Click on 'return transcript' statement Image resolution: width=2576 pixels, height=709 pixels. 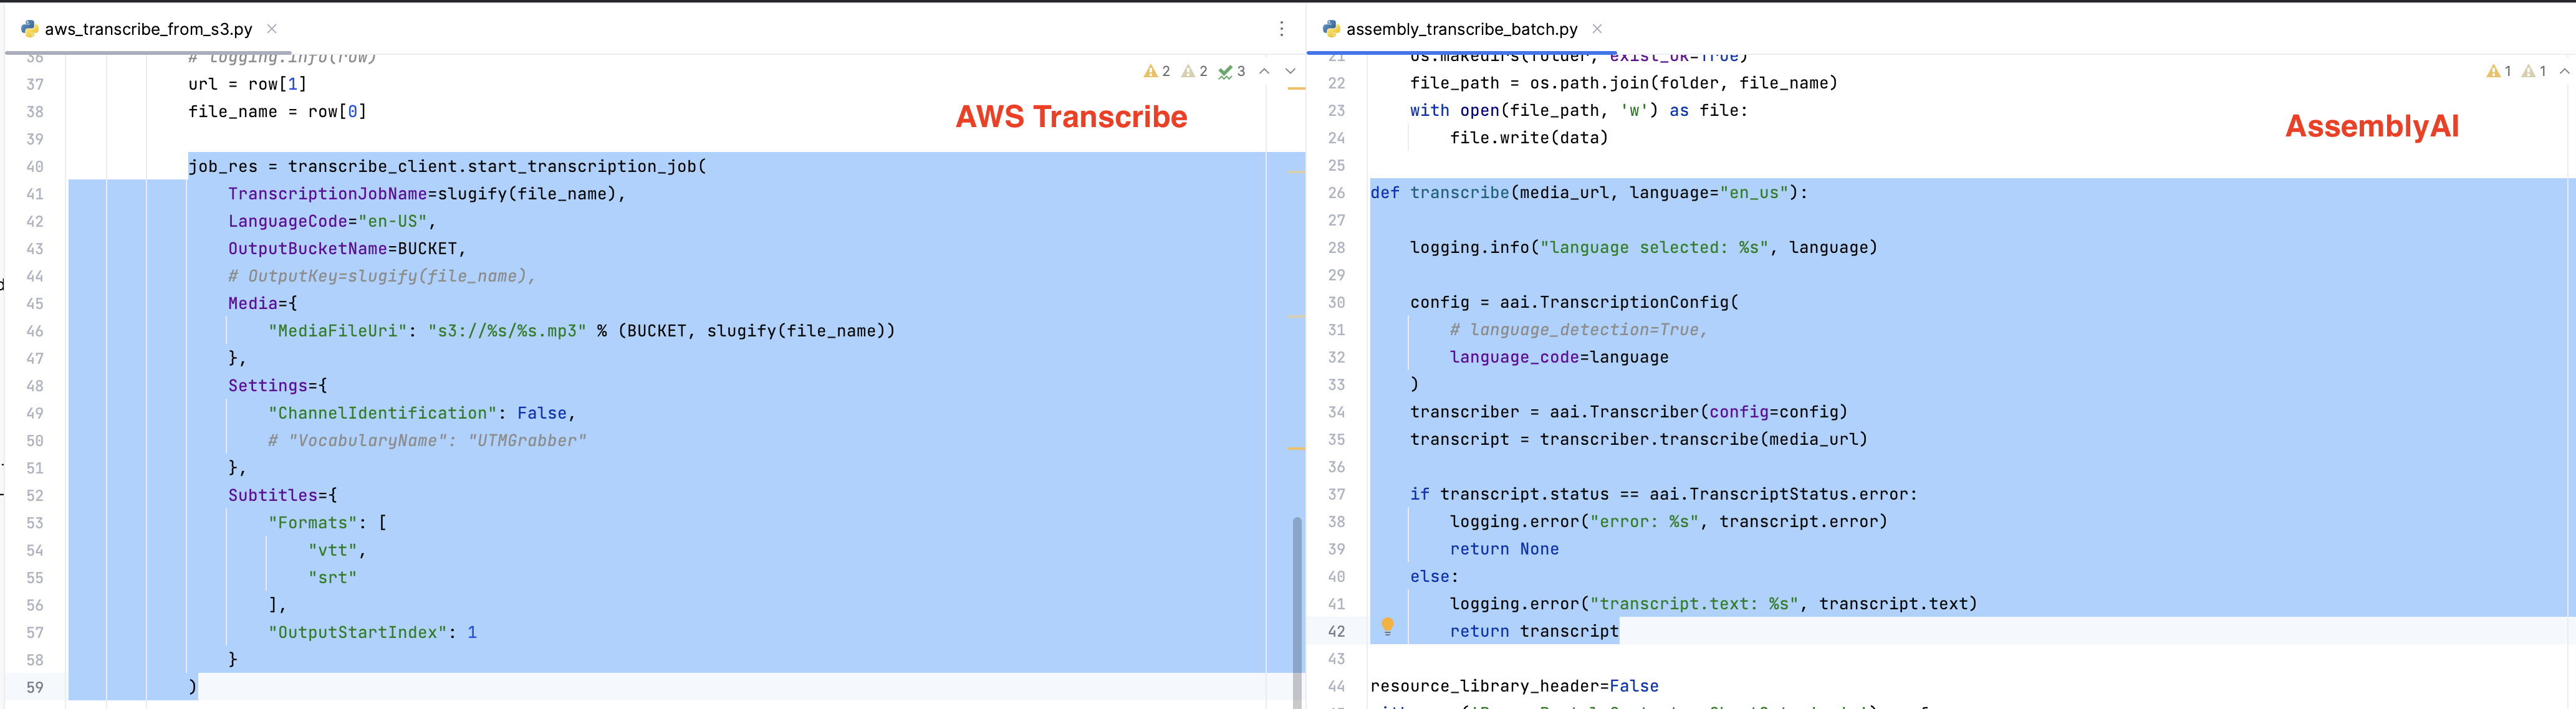tap(1534, 631)
